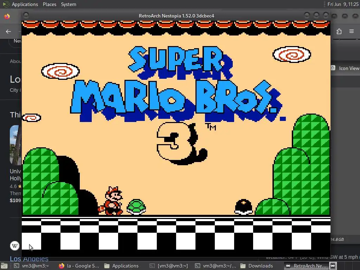Image resolution: width=360 pixels, height=270 pixels.
Task: Open the Places menu
Action: (x=49, y=4)
